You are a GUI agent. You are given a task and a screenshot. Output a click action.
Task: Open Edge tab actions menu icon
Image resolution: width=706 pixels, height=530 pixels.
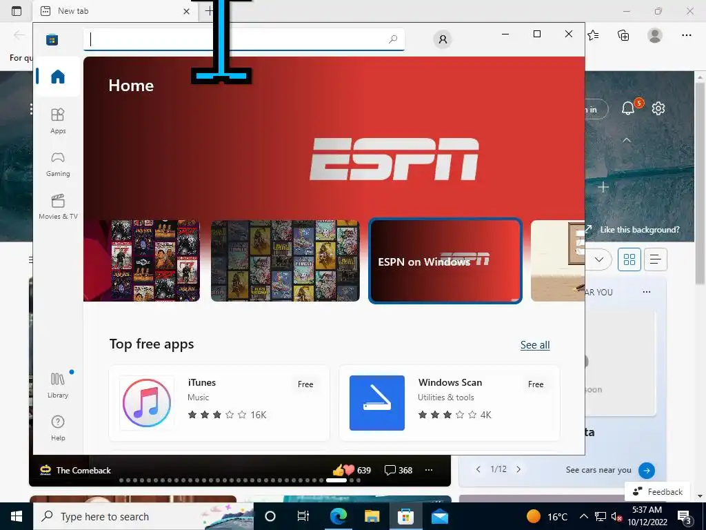tap(17, 11)
